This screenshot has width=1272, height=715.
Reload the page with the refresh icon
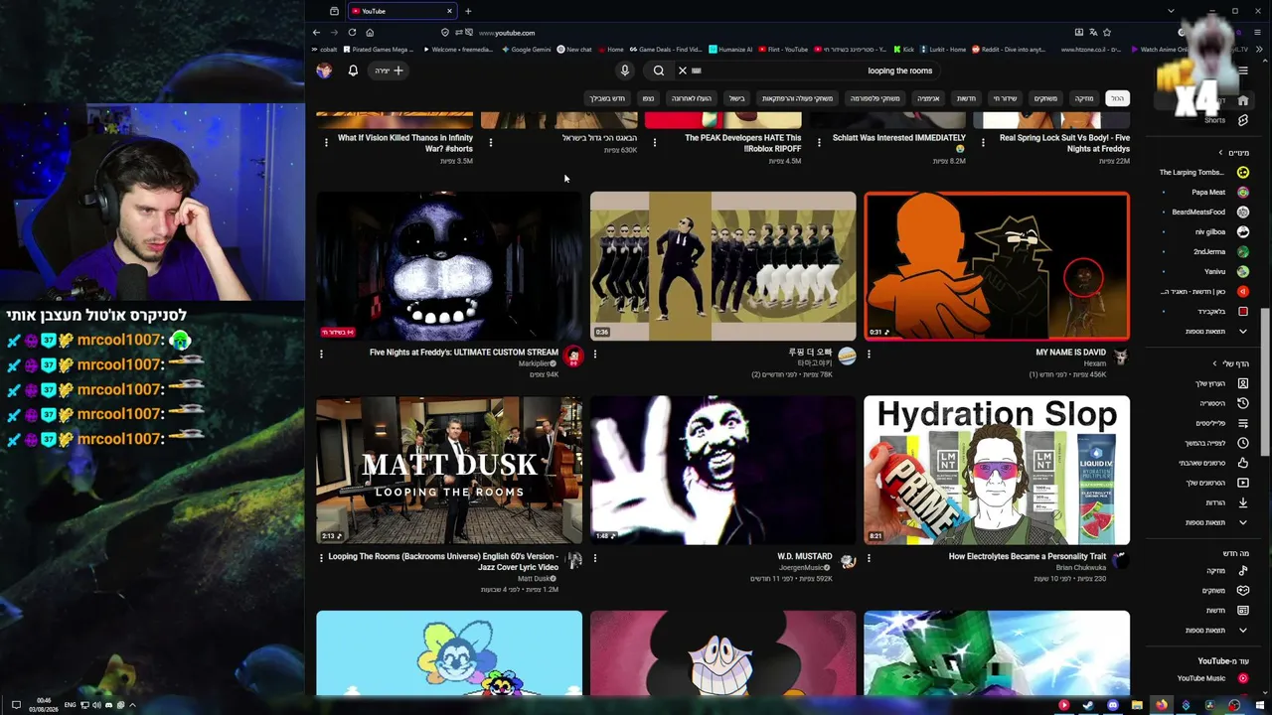[x=352, y=33]
